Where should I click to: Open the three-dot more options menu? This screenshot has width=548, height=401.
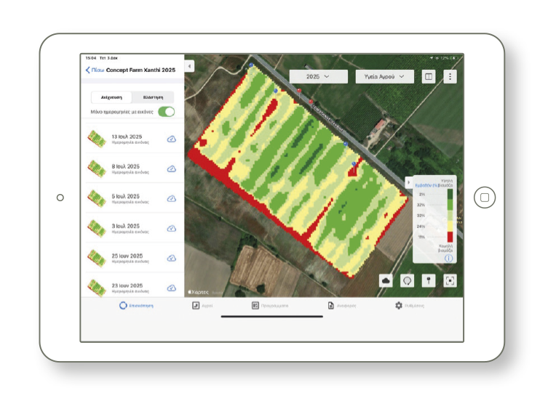pos(450,76)
